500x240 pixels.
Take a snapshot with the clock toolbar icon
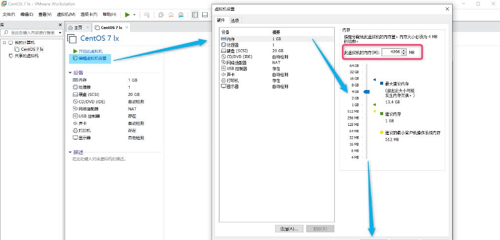click(161, 15)
